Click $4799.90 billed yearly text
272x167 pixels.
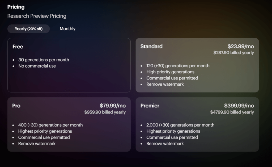tap(232, 112)
